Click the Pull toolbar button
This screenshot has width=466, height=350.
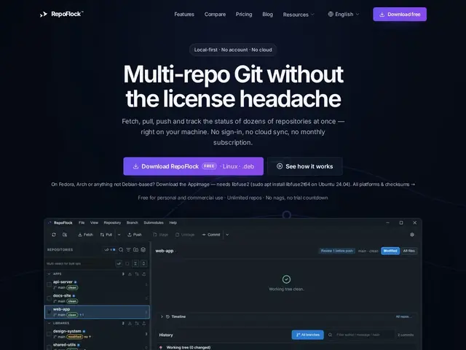click(106, 235)
